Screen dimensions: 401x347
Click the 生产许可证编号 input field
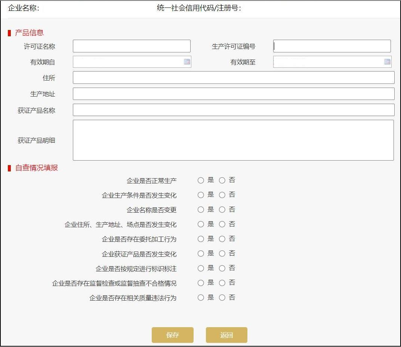click(x=332, y=46)
